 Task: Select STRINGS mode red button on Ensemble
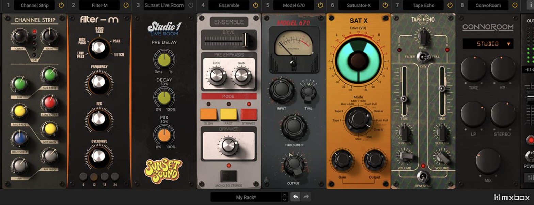pos(249,114)
